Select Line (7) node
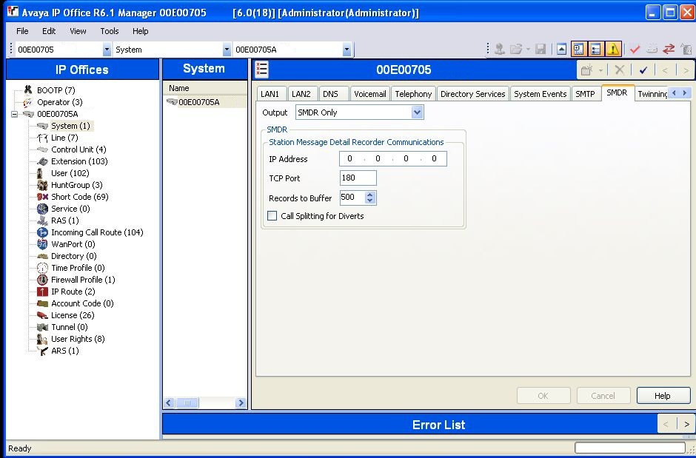This screenshot has width=696, height=458. tap(64, 138)
